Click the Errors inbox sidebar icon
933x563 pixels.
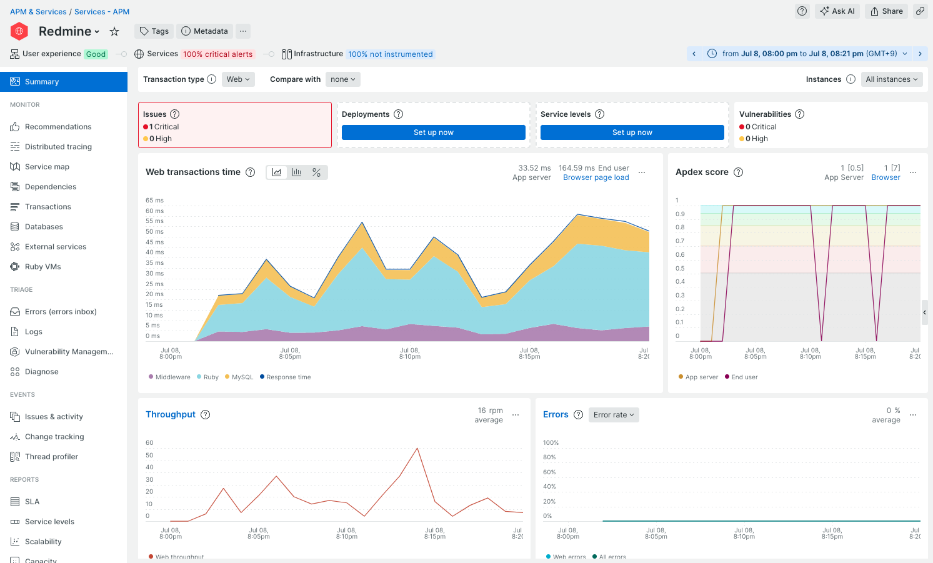(x=15, y=312)
